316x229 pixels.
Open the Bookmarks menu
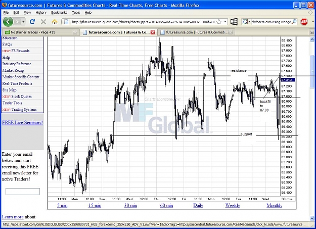(59, 13)
